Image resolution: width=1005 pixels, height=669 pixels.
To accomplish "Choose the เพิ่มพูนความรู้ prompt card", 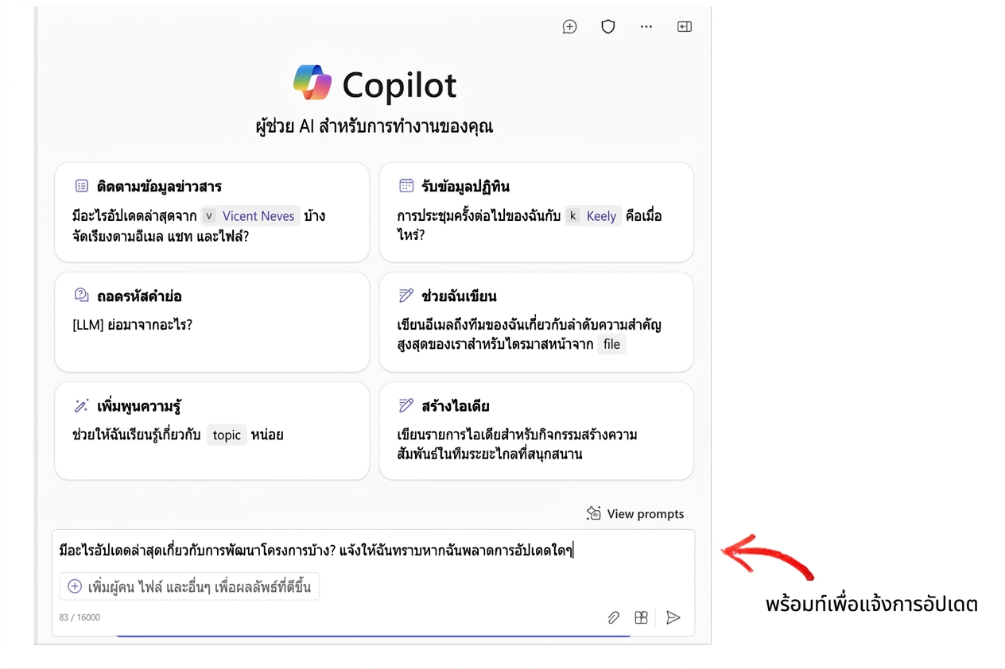I will coord(212,431).
